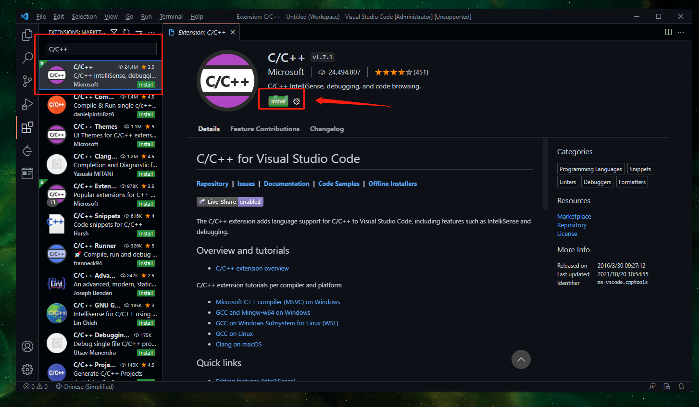This screenshot has height=407, width=699.
Task: Click main Install button for C/C++
Action: tap(278, 101)
